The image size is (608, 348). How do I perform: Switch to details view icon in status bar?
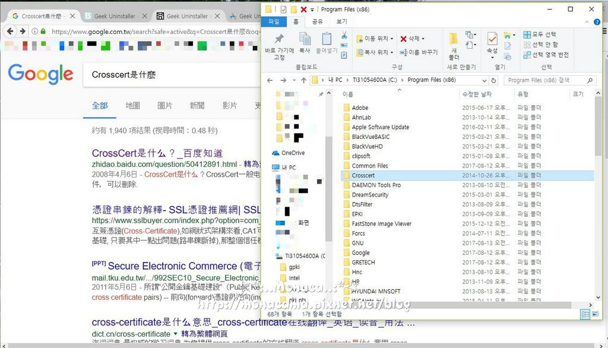(585, 314)
